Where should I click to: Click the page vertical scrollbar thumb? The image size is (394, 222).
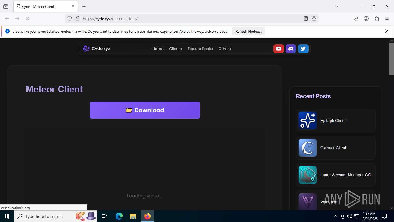coord(391,59)
